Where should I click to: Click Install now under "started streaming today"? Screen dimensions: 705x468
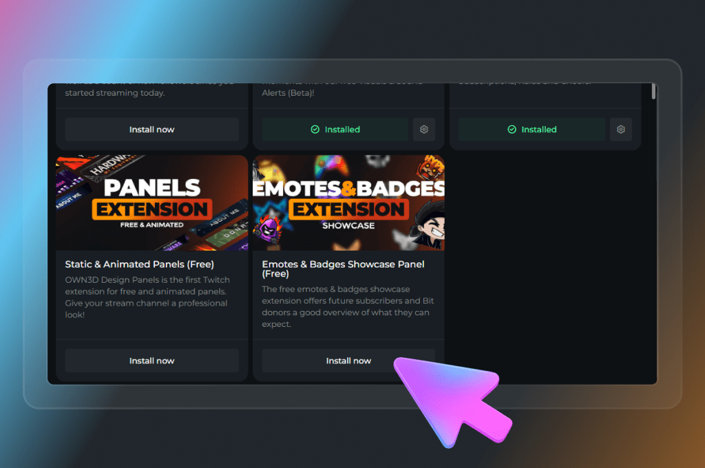point(152,129)
